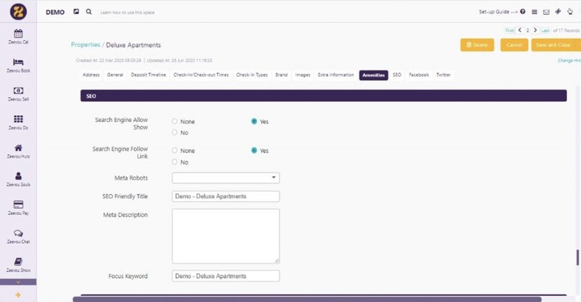This screenshot has height=302, width=581.
Task: Select Yes for Search Engine Allow Show
Action: pos(254,121)
